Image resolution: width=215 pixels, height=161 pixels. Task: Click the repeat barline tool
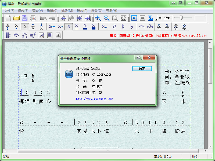coord(8,35)
